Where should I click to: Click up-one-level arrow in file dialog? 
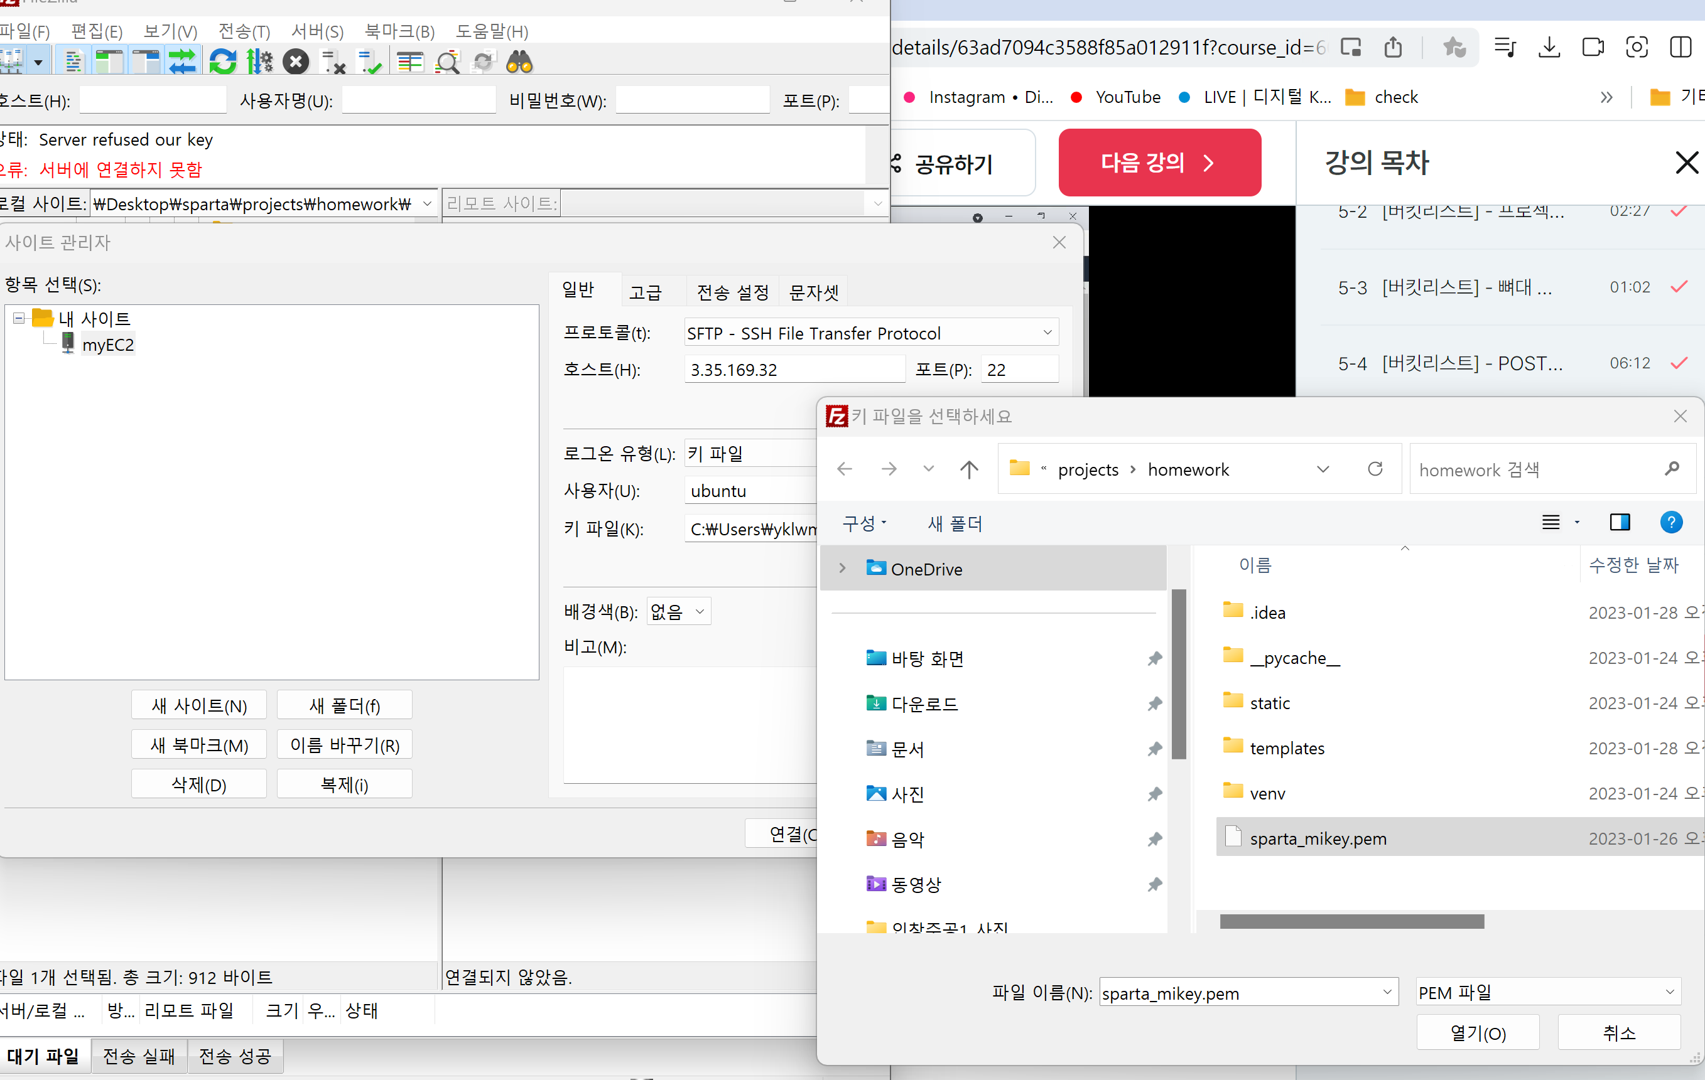point(968,469)
